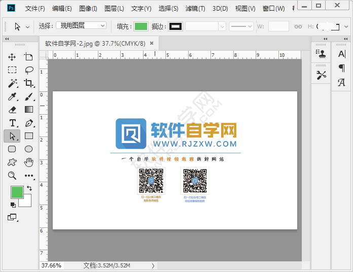Click the Photoshop Ps logo icon
The height and width of the screenshot is (272, 353).
coord(11,8)
